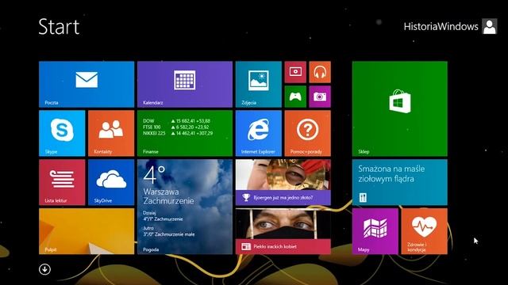Open the Pulpit desktop tile
This screenshot has width=508, height=285.
click(87, 231)
